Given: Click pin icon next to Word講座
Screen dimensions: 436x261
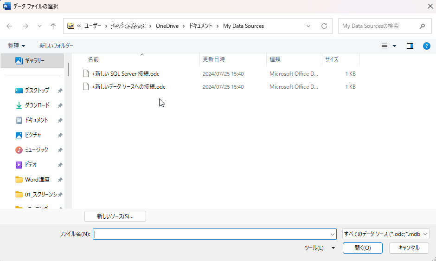Looking at the screenshot, I should [60, 180].
